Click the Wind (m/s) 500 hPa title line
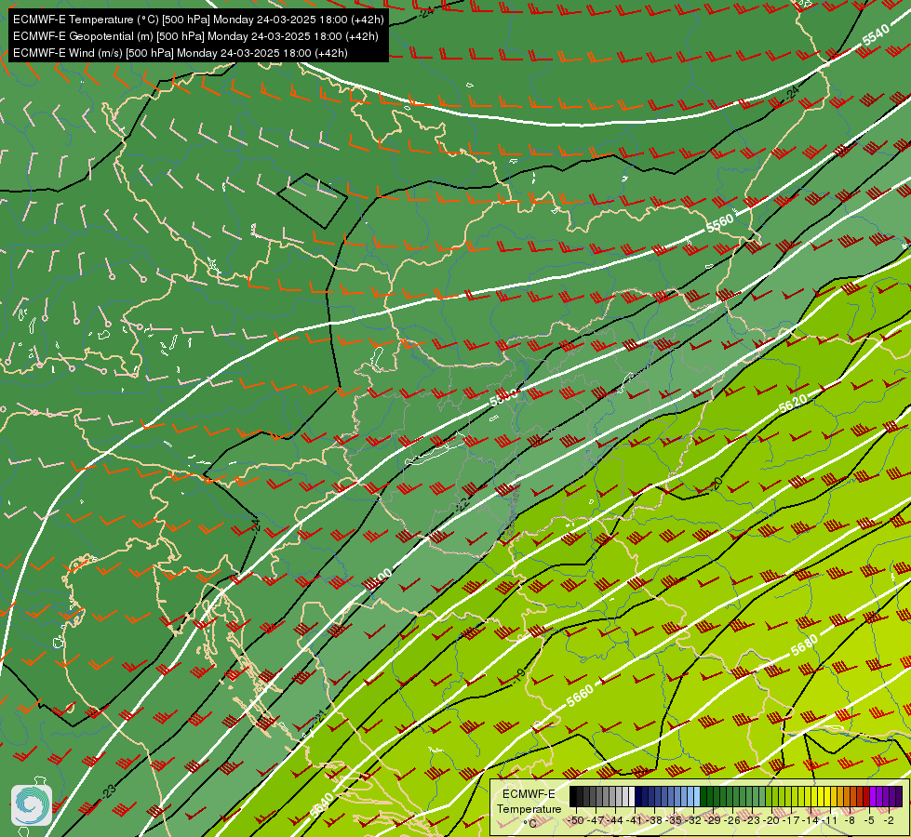 point(181,53)
